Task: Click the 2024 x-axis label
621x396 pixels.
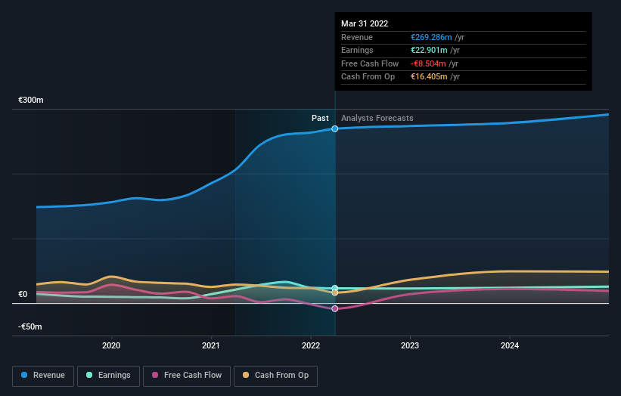Action: click(510, 345)
